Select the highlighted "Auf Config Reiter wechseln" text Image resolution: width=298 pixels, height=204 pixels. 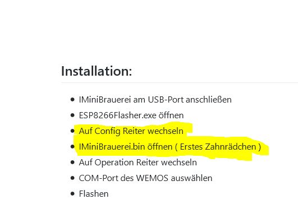(131, 131)
